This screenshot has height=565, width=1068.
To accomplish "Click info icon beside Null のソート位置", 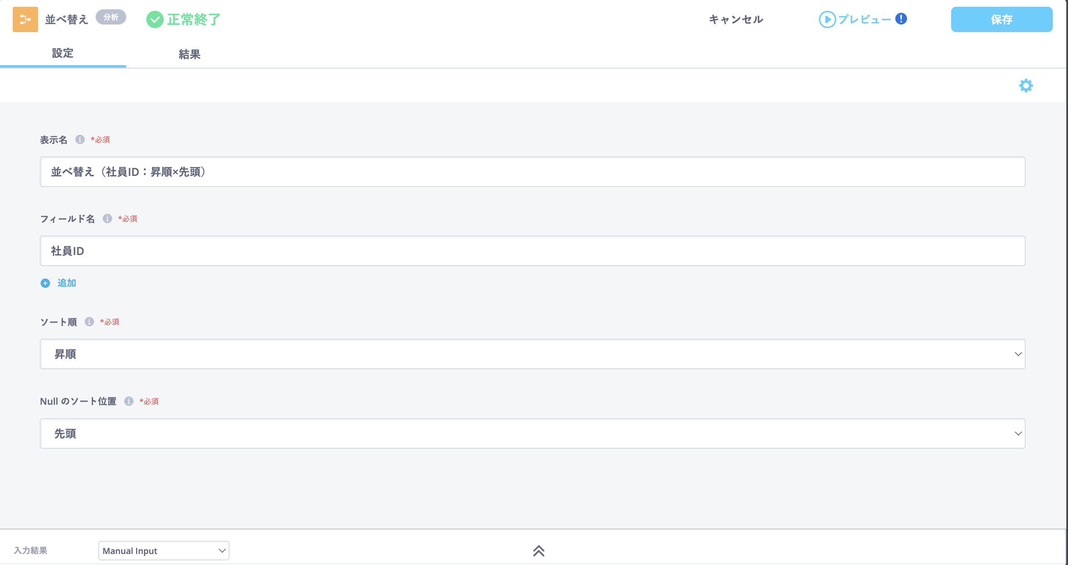I will point(129,401).
